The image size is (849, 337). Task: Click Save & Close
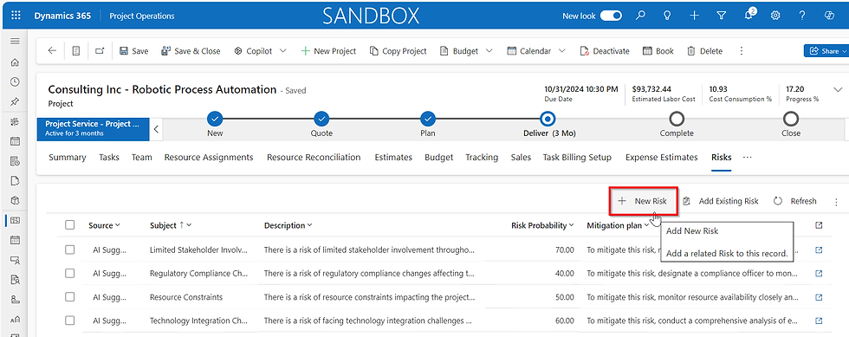pyautogui.click(x=191, y=51)
